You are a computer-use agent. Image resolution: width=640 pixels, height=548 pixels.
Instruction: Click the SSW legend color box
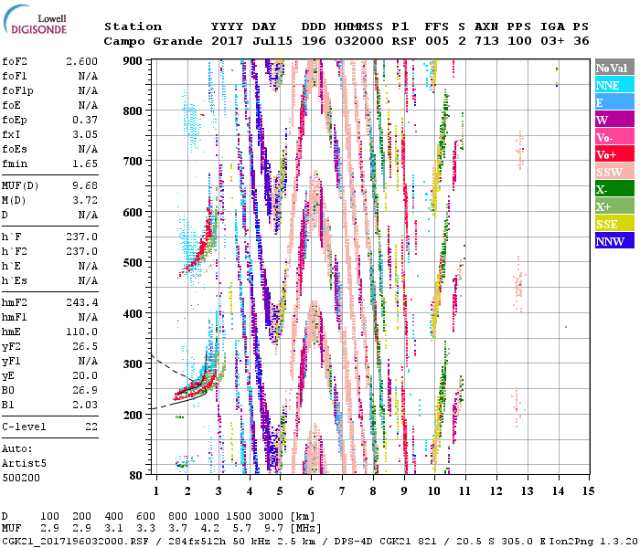614,172
